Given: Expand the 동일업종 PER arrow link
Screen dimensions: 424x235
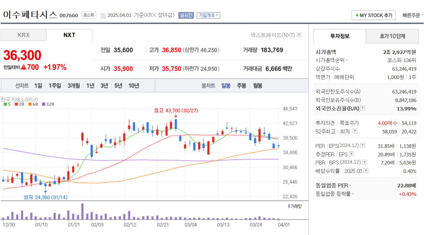Looking at the screenshot, I should pyautogui.click(x=350, y=185).
